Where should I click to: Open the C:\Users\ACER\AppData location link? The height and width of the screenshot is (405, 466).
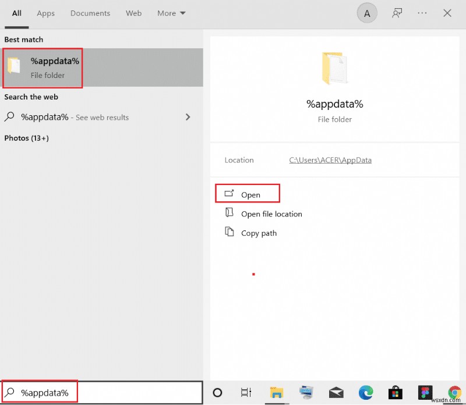click(330, 160)
